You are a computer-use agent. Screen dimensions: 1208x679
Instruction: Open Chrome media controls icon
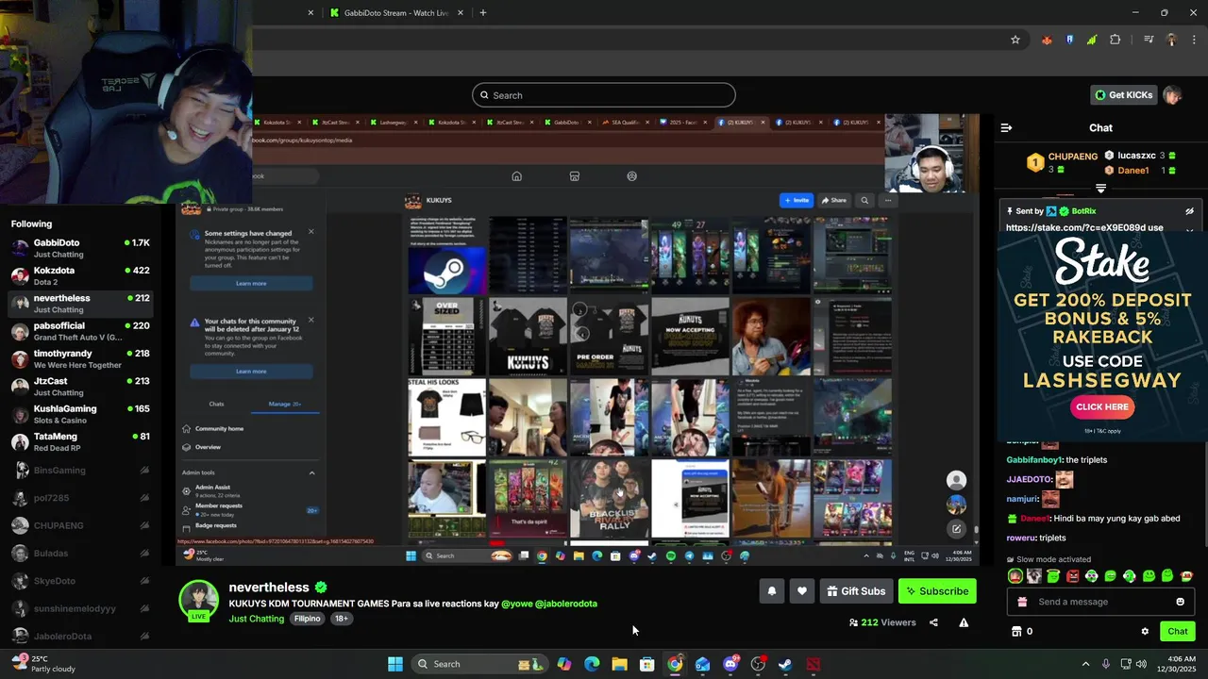[x=1149, y=40]
